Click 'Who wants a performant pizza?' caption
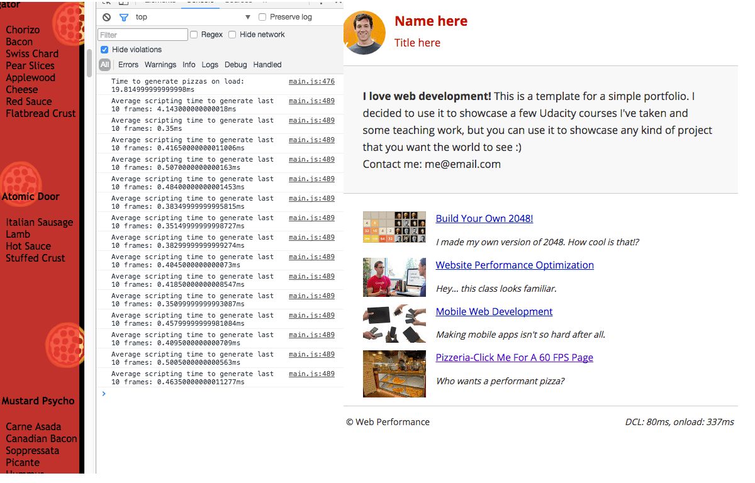The image size is (755, 483). [x=500, y=381]
